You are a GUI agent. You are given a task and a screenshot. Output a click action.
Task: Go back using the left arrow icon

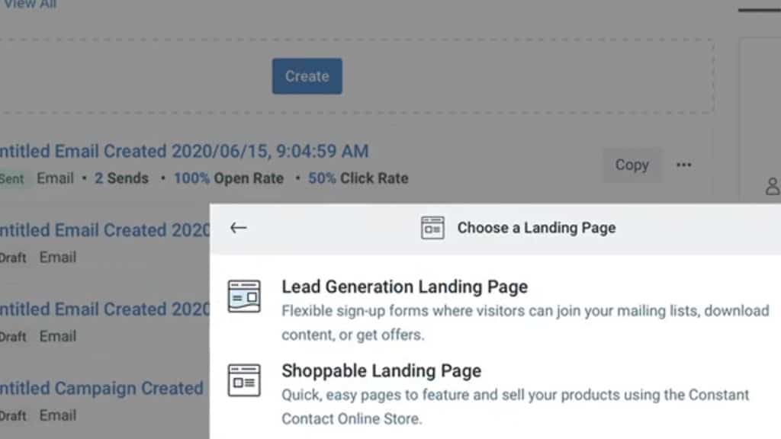coord(239,227)
